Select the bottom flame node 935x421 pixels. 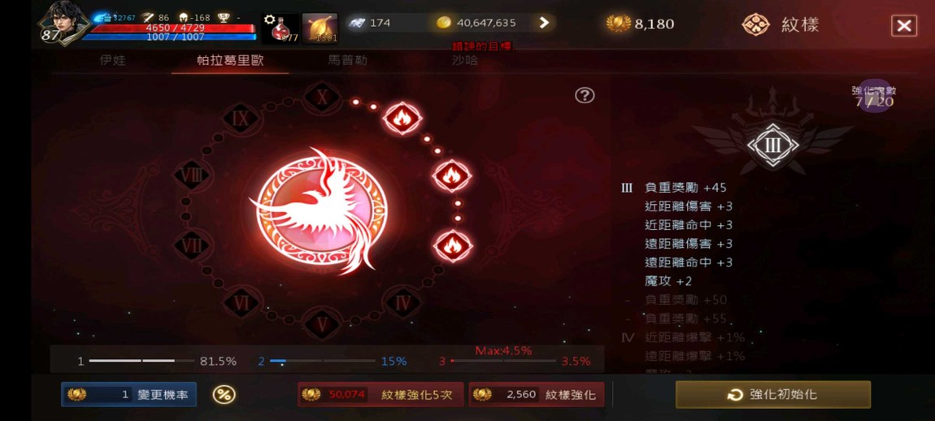(x=452, y=245)
